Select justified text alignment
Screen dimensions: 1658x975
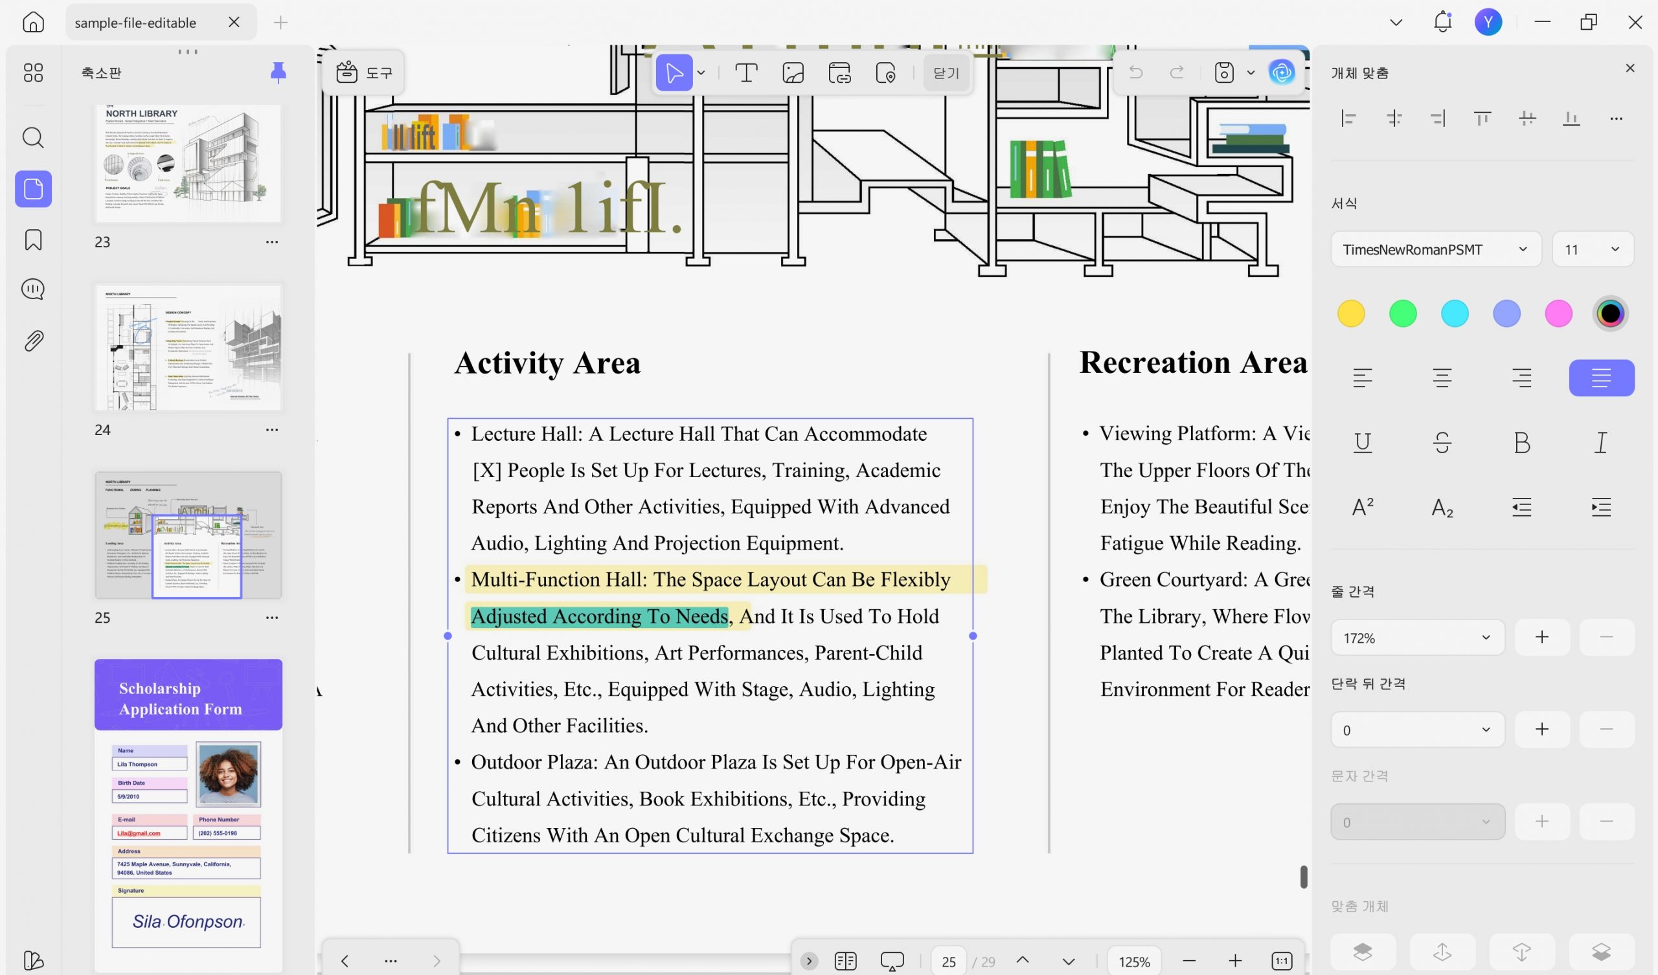[1602, 378]
